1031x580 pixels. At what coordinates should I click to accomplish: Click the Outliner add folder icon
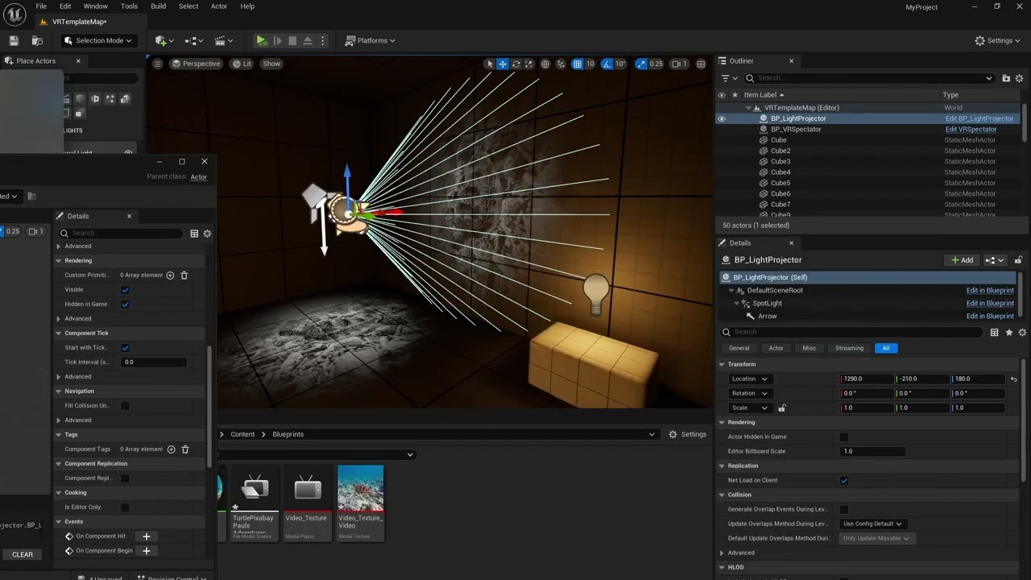1006,78
